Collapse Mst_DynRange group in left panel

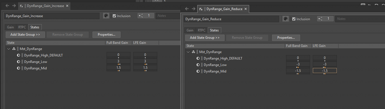click(8, 49)
